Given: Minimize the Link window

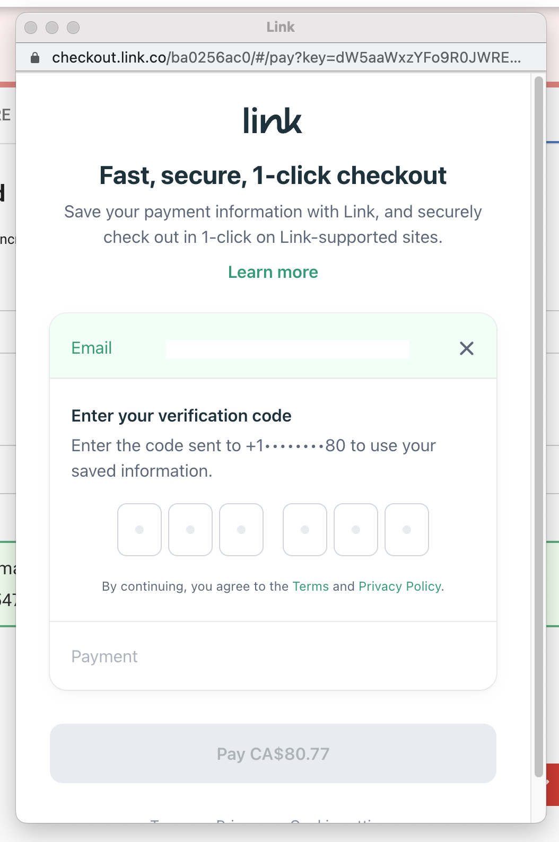Looking at the screenshot, I should (x=52, y=28).
